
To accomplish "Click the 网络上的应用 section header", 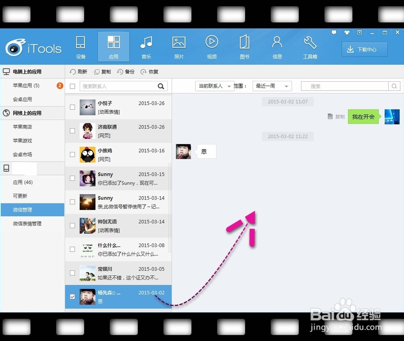I will tap(32, 113).
